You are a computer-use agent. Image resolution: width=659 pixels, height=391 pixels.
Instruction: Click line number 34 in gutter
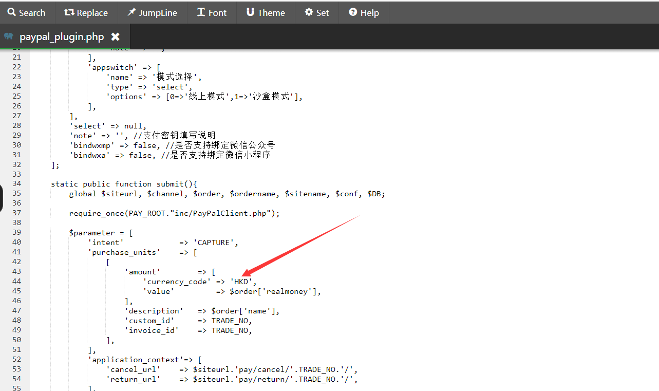pos(17,184)
